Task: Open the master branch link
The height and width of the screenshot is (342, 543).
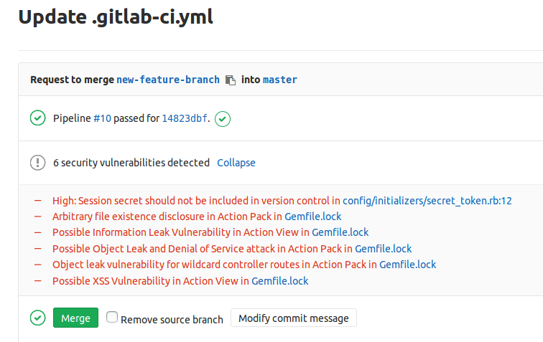Action: tap(280, 80)
